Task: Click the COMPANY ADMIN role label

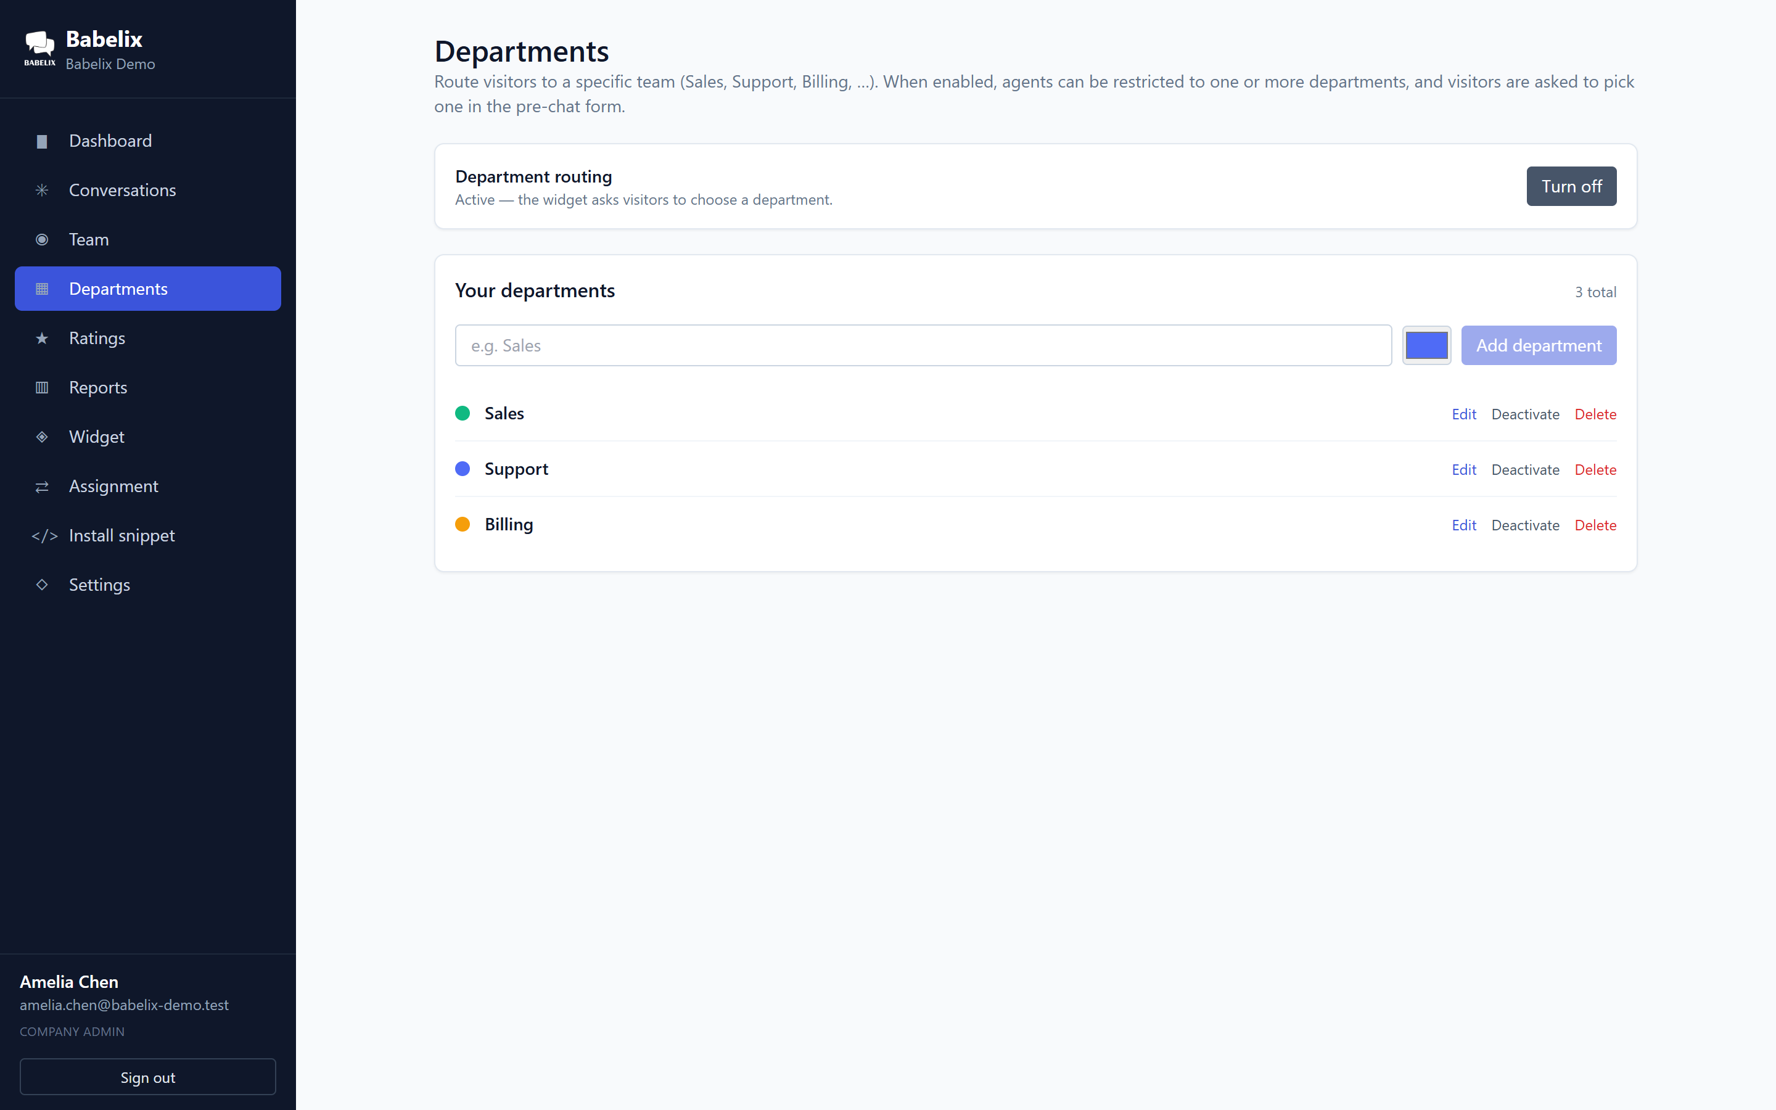Action: tap(72, 1032)
